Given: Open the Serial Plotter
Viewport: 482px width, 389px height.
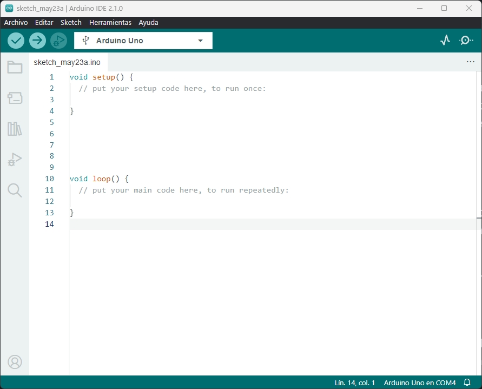Looking at the screenshot, I should click(445, 41).
